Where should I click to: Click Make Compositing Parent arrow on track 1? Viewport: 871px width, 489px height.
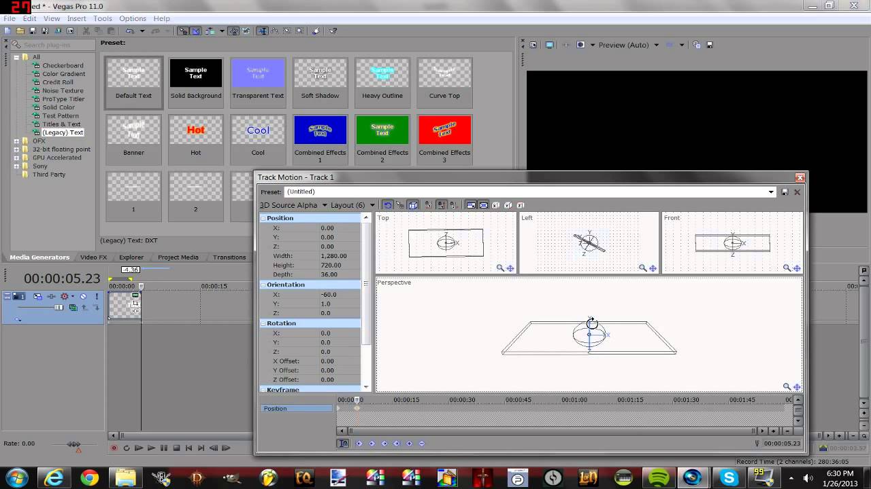[x=84, y=307]
